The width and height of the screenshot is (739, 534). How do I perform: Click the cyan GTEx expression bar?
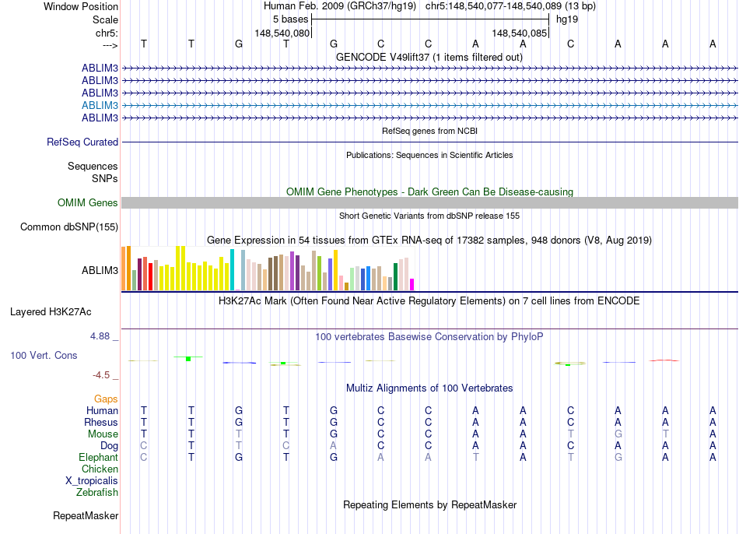click(232, 270)
